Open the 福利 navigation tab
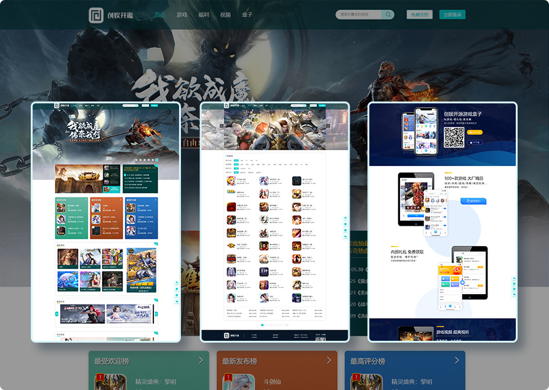 [204, 15]
